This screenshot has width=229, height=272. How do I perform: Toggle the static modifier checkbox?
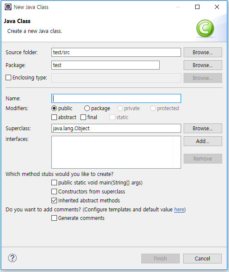(112, 117)
